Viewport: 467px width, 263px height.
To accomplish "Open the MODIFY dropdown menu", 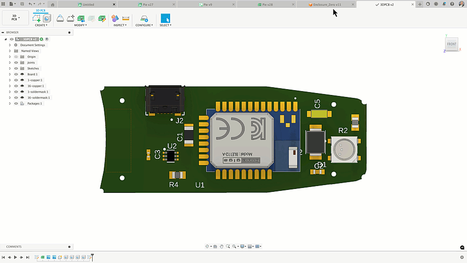I will [x=80, y=25].
